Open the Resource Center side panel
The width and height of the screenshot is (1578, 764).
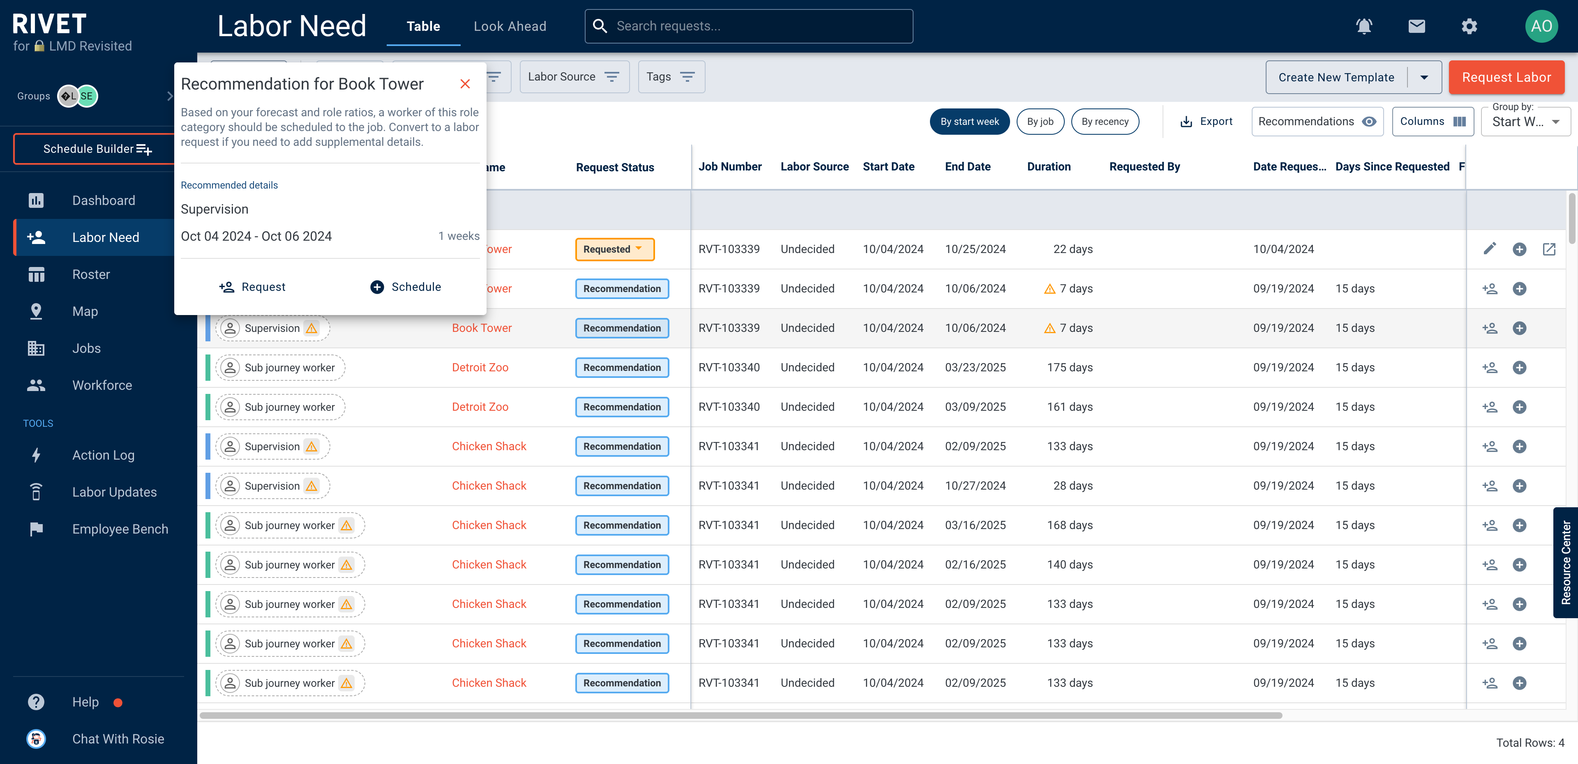point(1565,562)
